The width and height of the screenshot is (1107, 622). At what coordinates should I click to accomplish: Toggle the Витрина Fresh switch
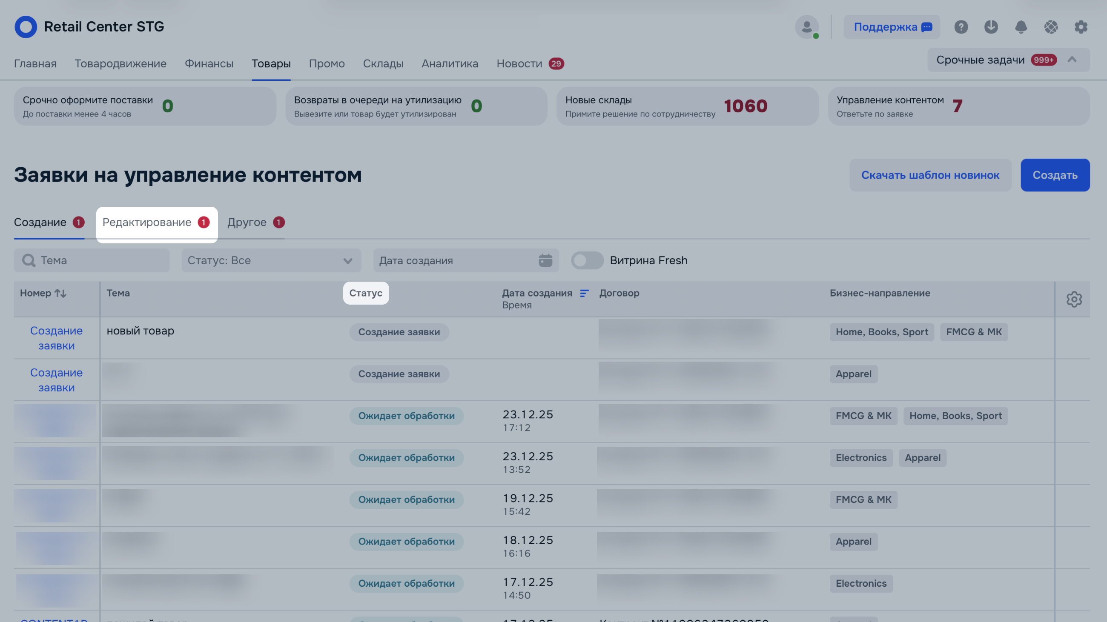point(587,260)
